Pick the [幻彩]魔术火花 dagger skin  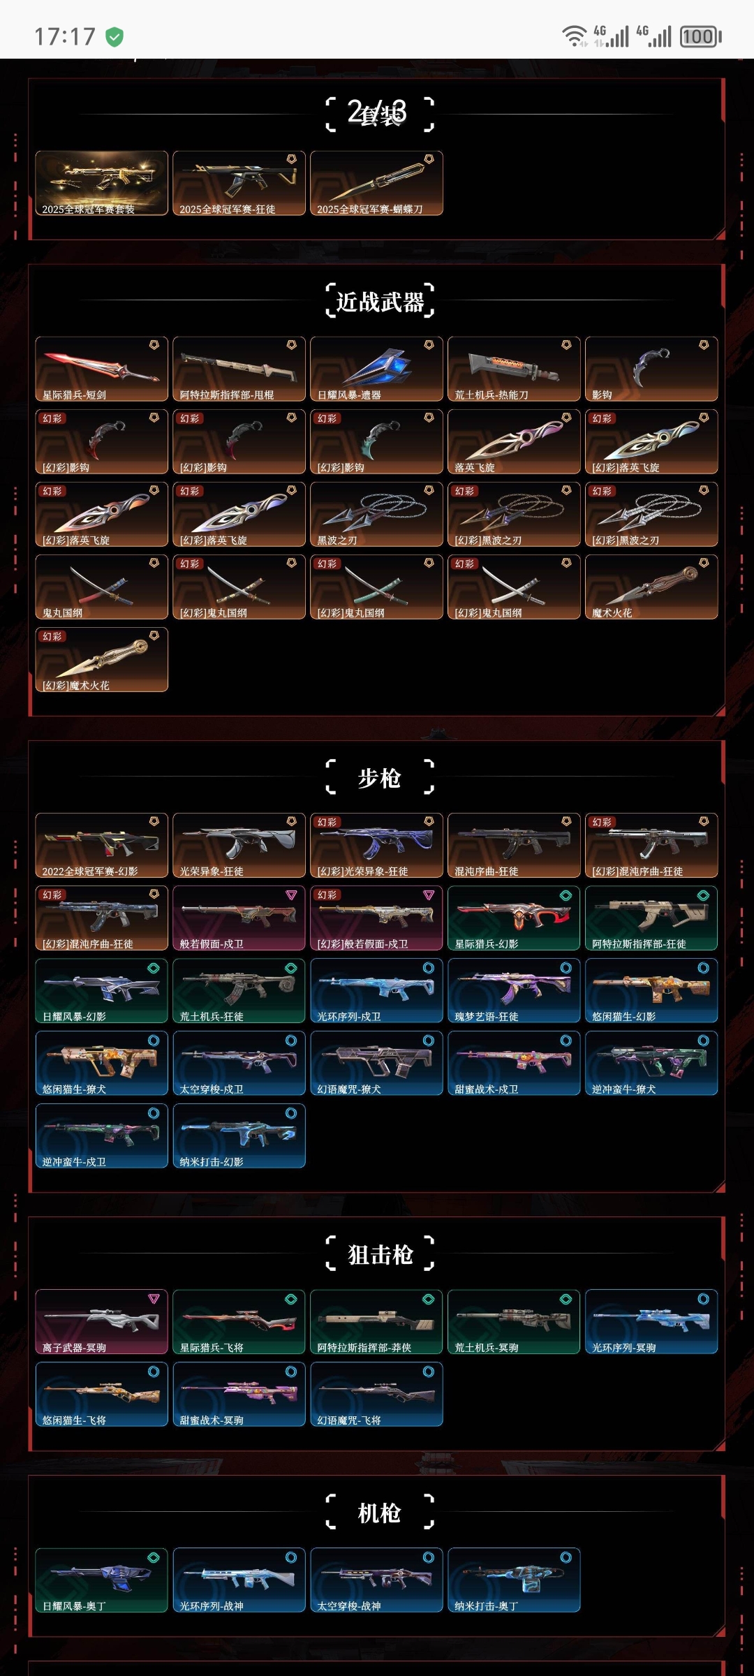point(101,659)
